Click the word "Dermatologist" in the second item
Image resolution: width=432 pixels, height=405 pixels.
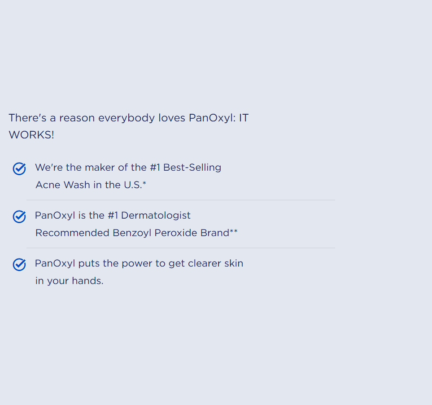156,215
